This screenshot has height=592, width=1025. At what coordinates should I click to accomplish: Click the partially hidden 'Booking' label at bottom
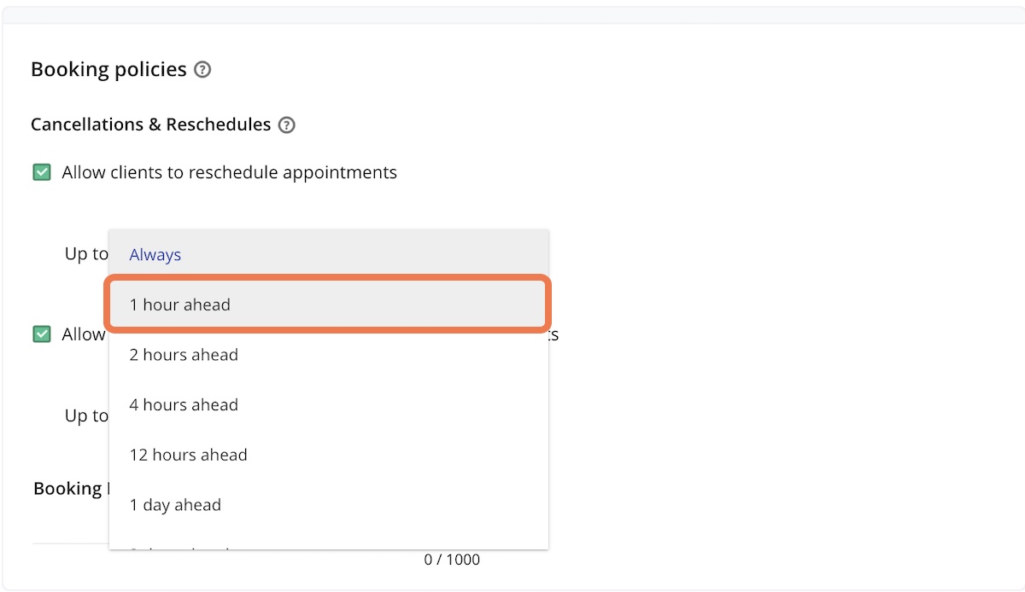pyautogui.click(x=68, y=488)
